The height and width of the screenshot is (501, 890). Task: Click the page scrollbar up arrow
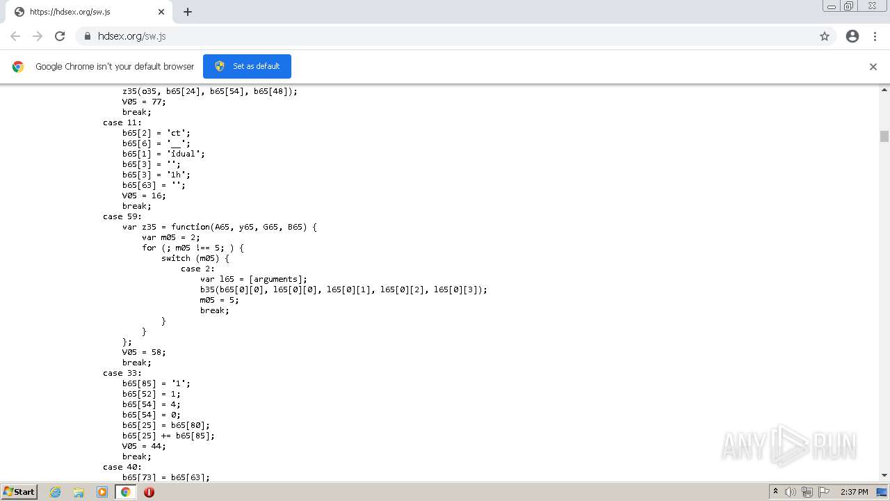tap(884, 90)
